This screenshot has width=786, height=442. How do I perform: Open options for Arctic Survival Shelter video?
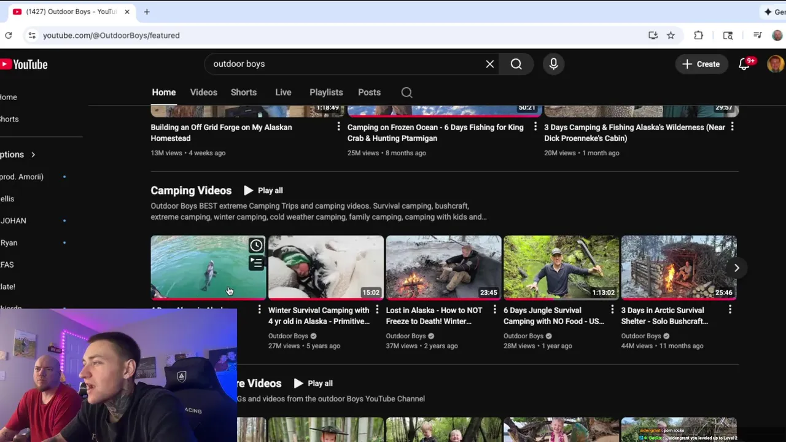(x=730, y=309)
